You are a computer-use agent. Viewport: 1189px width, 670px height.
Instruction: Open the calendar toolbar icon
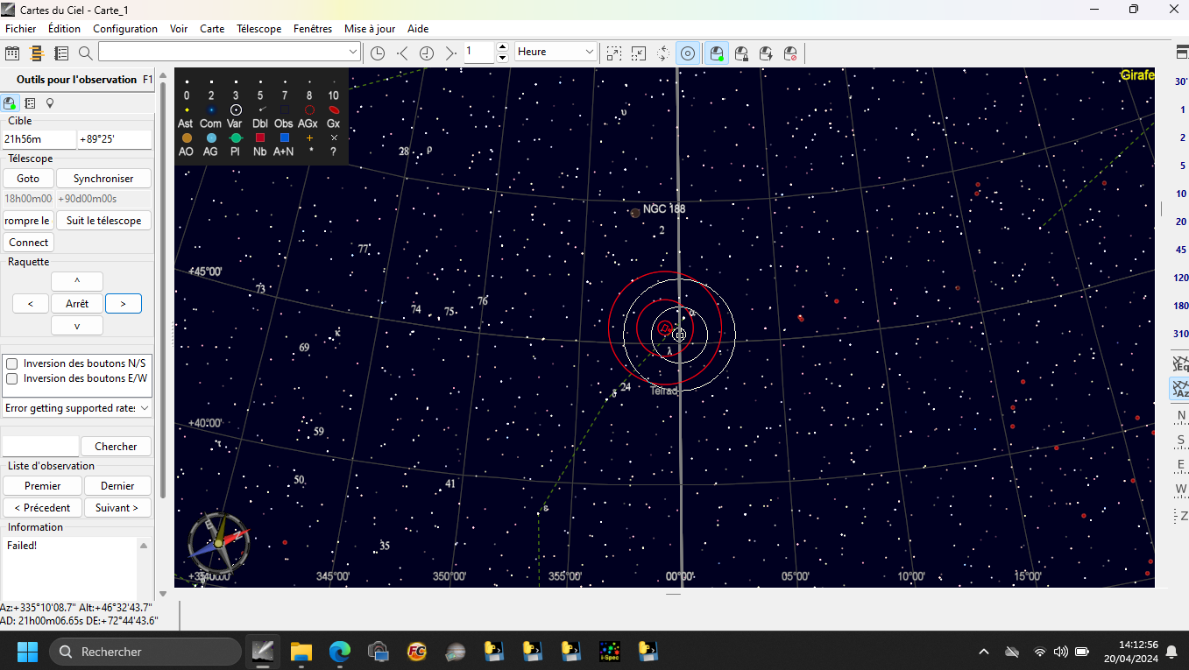tap(12, 53)
